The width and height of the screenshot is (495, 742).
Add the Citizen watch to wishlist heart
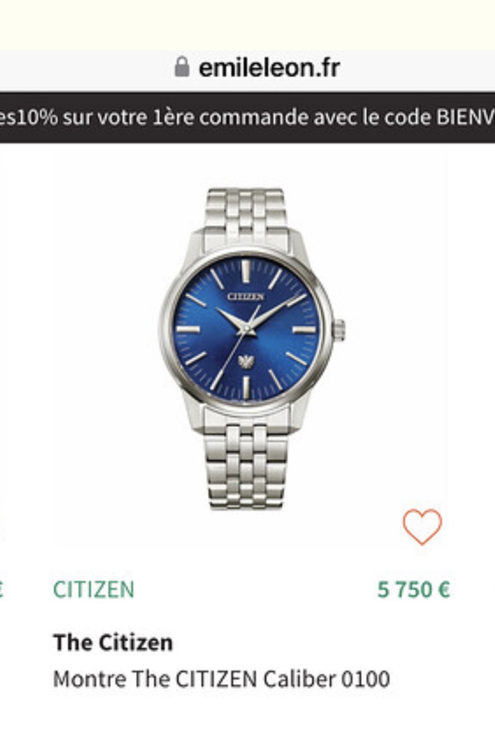(x=422, y=527)
